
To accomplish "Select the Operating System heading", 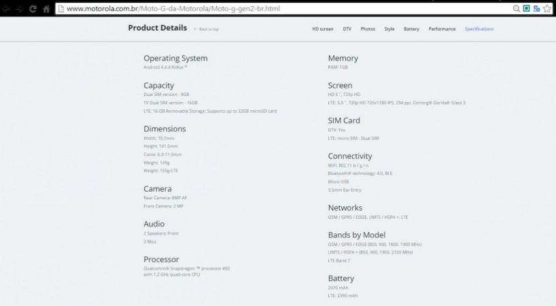I will [x=175, y=58].
